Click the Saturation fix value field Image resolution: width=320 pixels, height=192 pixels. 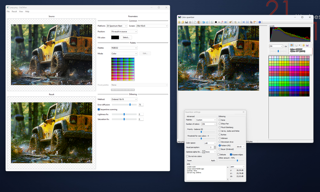tap(141, 119)
